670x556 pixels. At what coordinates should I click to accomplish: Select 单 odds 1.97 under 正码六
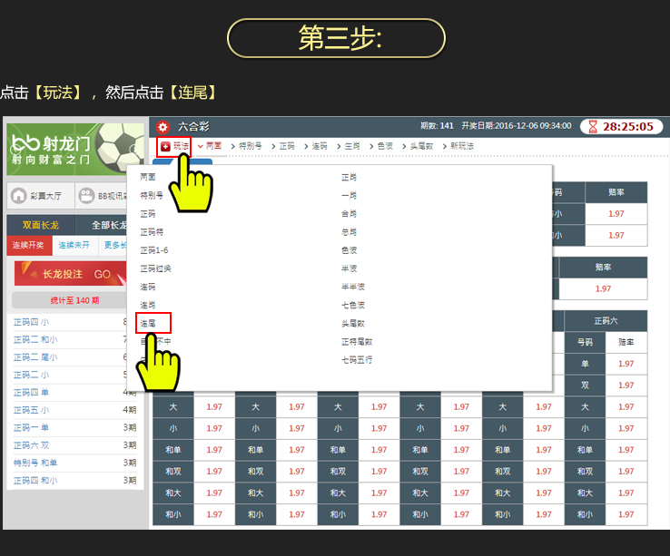coord(626,364)
